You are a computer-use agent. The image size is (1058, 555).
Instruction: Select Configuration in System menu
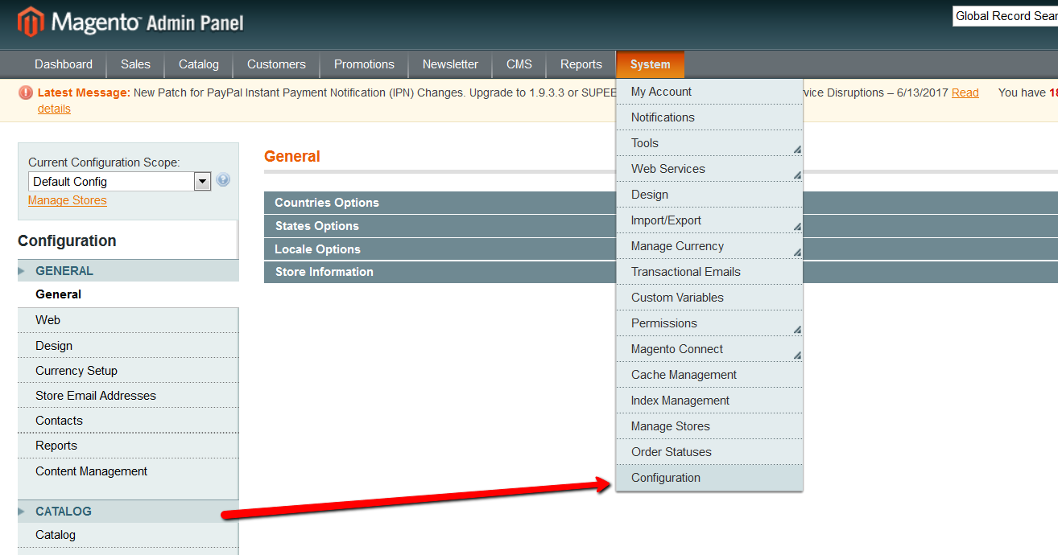[x=709, y=478]
